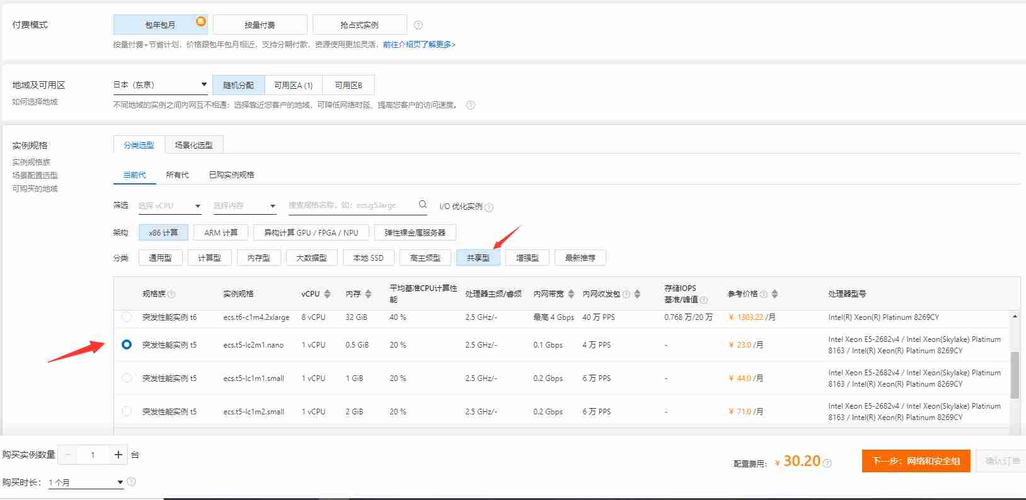
Task: Select the ecs.t5-lc1m2.small instance radio button
Action: click(x=127, y=411)
